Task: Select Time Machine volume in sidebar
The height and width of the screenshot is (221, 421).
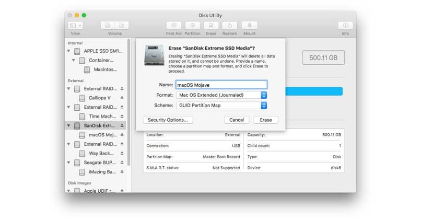Action: (x=101, y=116)
